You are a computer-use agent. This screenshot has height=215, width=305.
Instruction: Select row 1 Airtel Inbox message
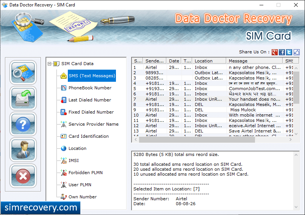(213, 67)
